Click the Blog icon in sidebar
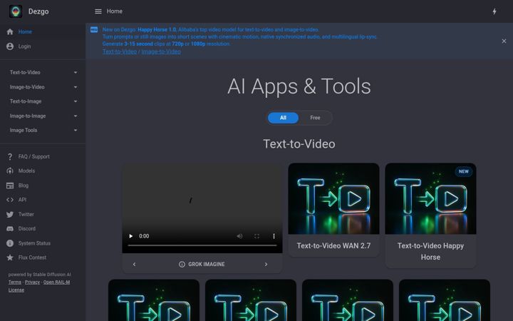The image size is (513, 321). [10, 185]
